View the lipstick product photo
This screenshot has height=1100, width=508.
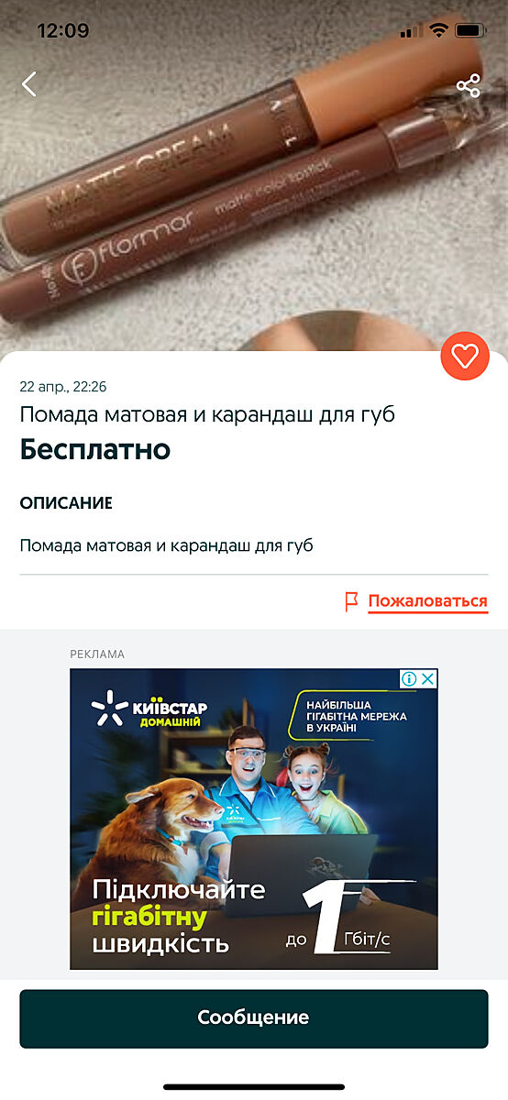point(254,174)
